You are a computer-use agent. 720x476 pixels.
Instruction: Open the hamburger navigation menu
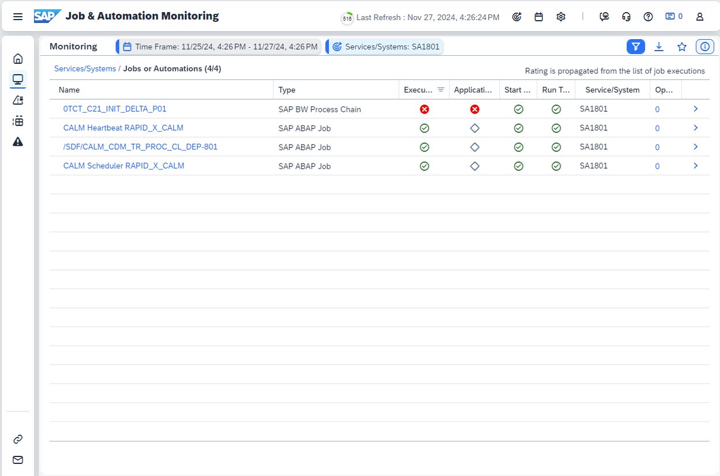point(18,17)
